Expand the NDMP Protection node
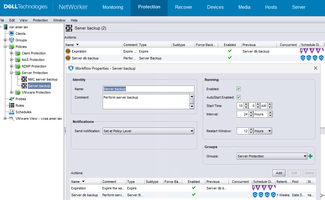Screen dimensions: 325x200 12,66
